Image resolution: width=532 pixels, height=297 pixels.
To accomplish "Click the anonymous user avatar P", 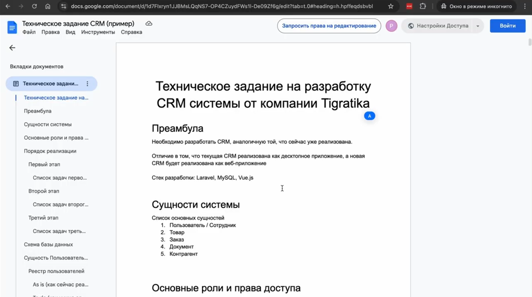I will click(x=391, y=26).
